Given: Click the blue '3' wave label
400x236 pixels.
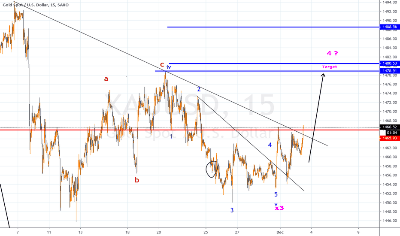Looking at the screenshot, I should pyautogui.click(x=232, y=210).
